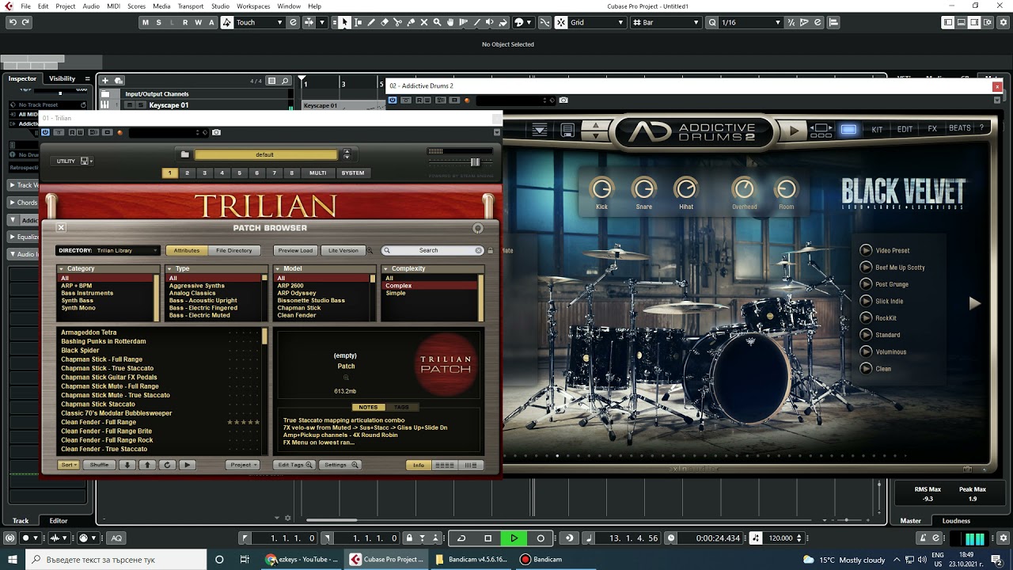
Task: Open the folder icon beside default patch
Action: tap(185, 154)
